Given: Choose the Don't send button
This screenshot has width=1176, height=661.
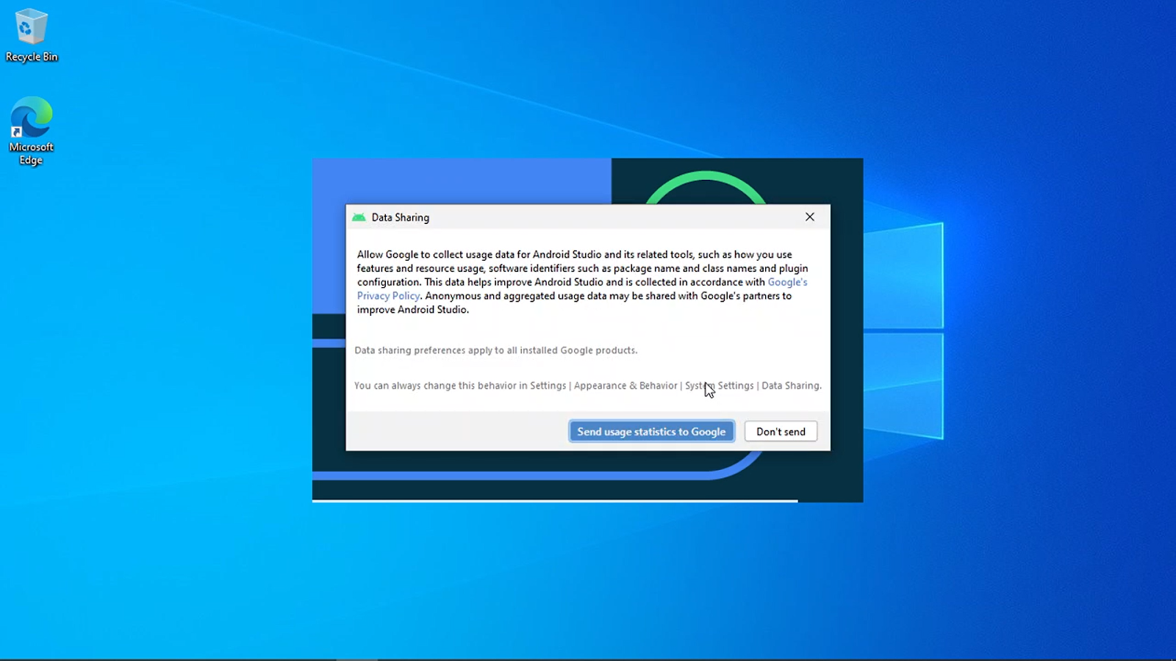Looking at the screenshot, I should coord(781,432).
